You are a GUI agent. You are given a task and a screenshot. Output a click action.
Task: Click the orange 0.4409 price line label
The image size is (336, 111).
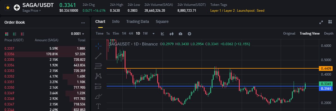(326, 68)
